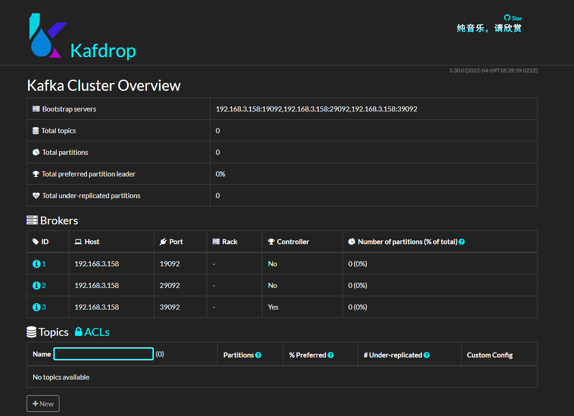Click the ACLs lock icon
The height and width of the screenshot is (416, 574).
point(79,332)
